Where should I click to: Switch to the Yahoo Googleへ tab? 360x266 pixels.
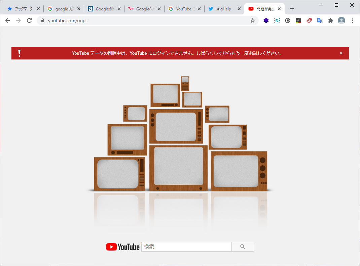(x=144, y=9)
